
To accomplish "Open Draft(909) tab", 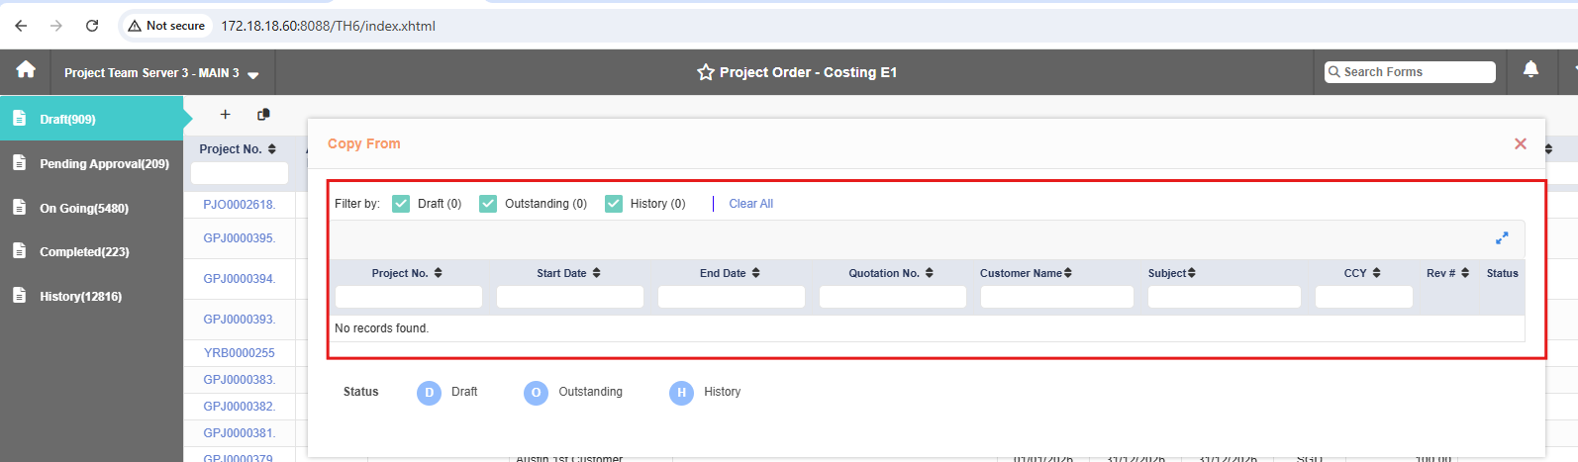I will point(91,119).
